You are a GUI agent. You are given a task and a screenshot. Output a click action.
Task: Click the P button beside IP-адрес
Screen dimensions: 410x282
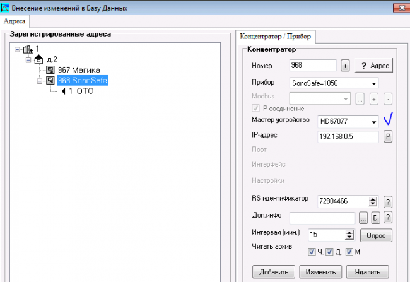point(388,136)
